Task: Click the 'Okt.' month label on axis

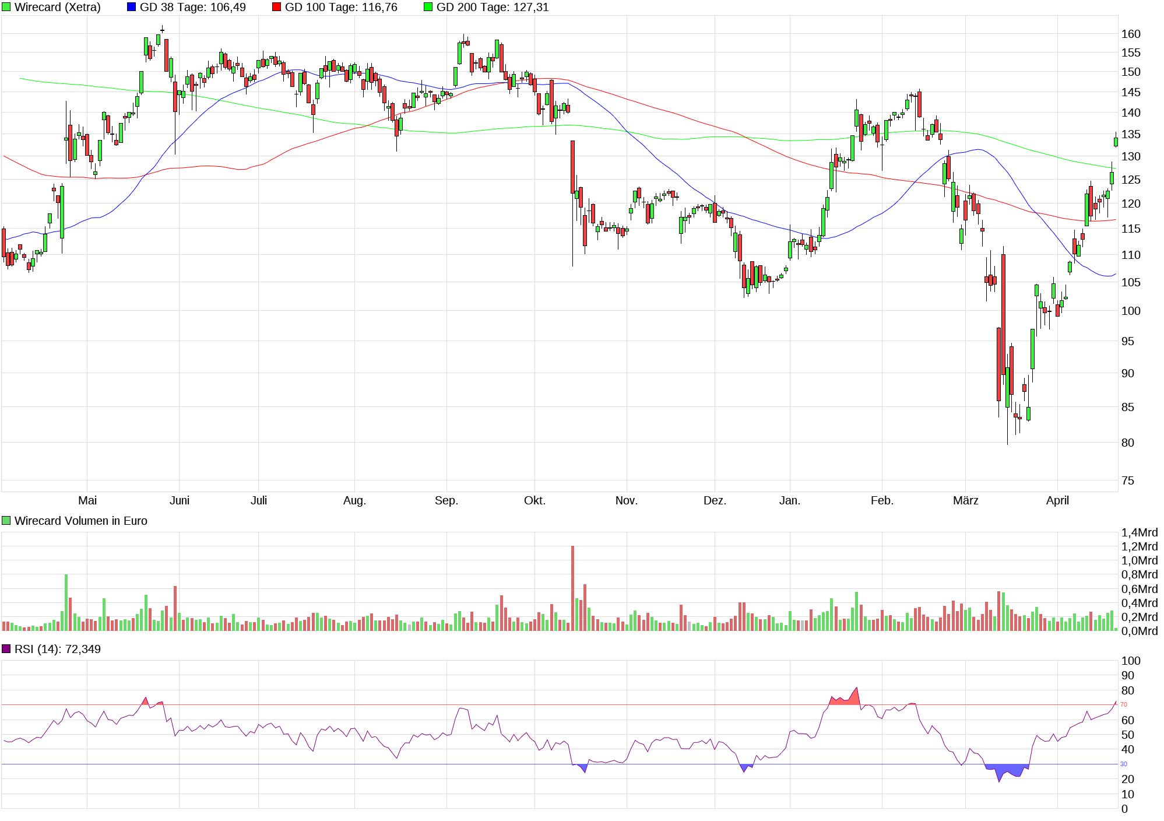Action: coord(534,500)
